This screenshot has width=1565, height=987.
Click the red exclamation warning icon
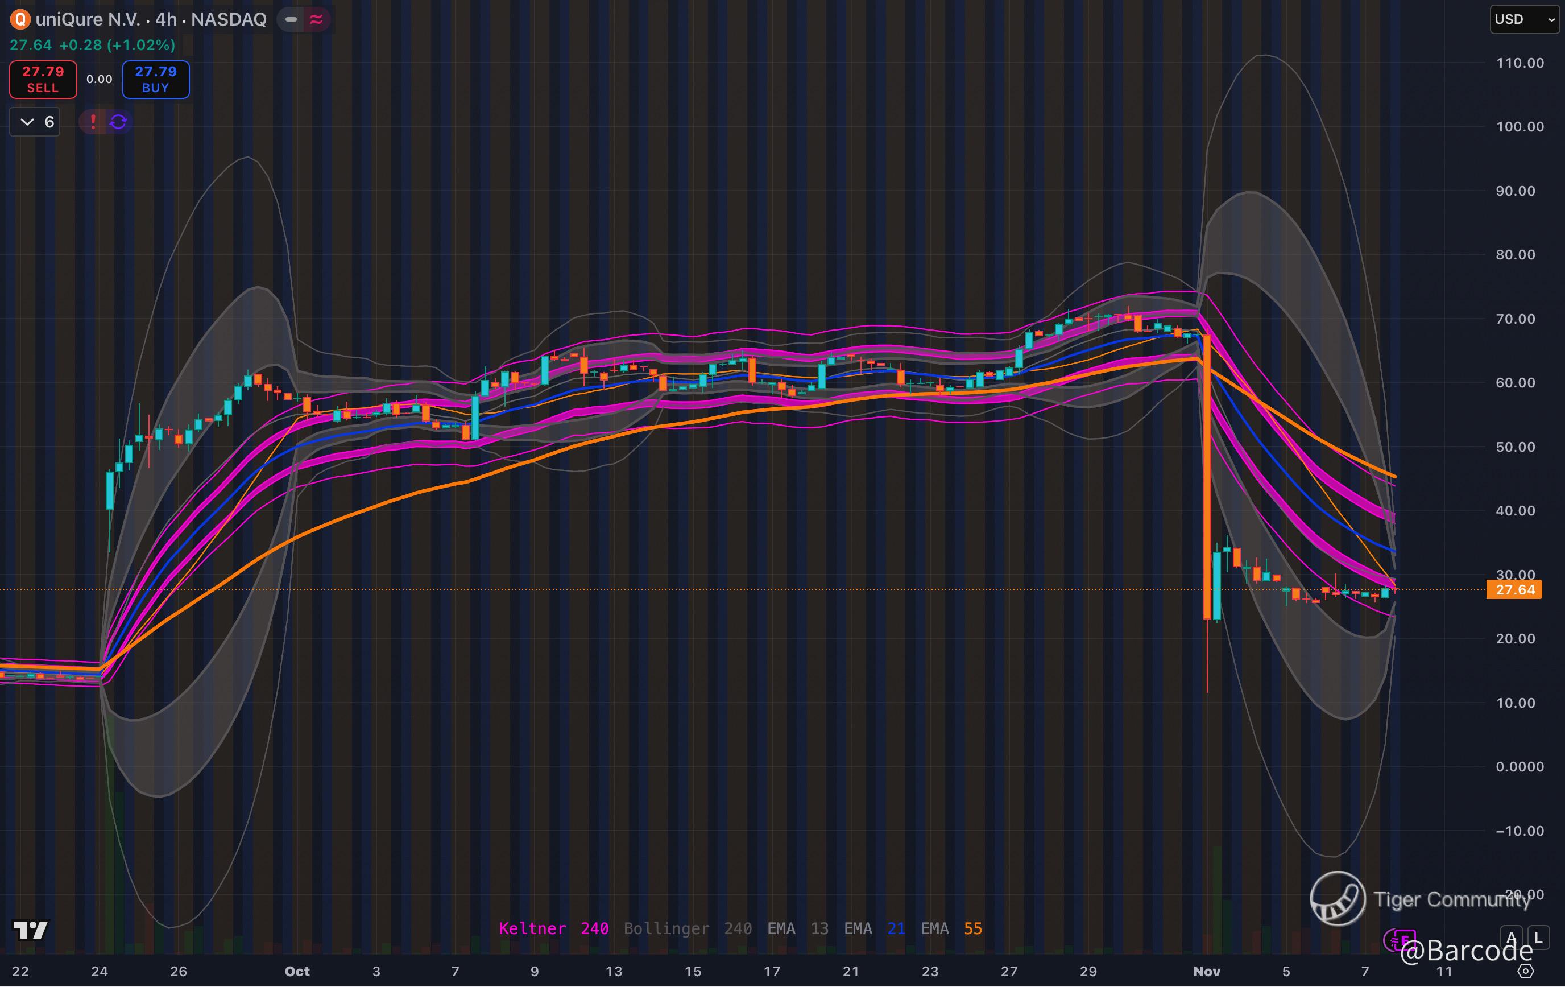click(x=93, y=122)
